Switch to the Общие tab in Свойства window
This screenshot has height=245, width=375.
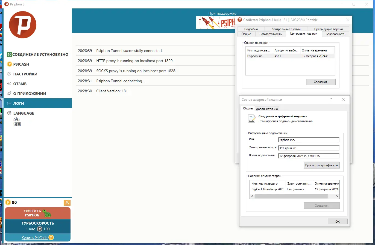coord(246,34)
